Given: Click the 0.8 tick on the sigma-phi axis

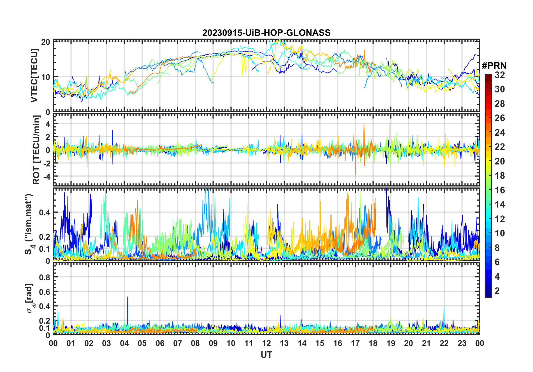Looking at the screenshot, I should (x=45, y=277).
